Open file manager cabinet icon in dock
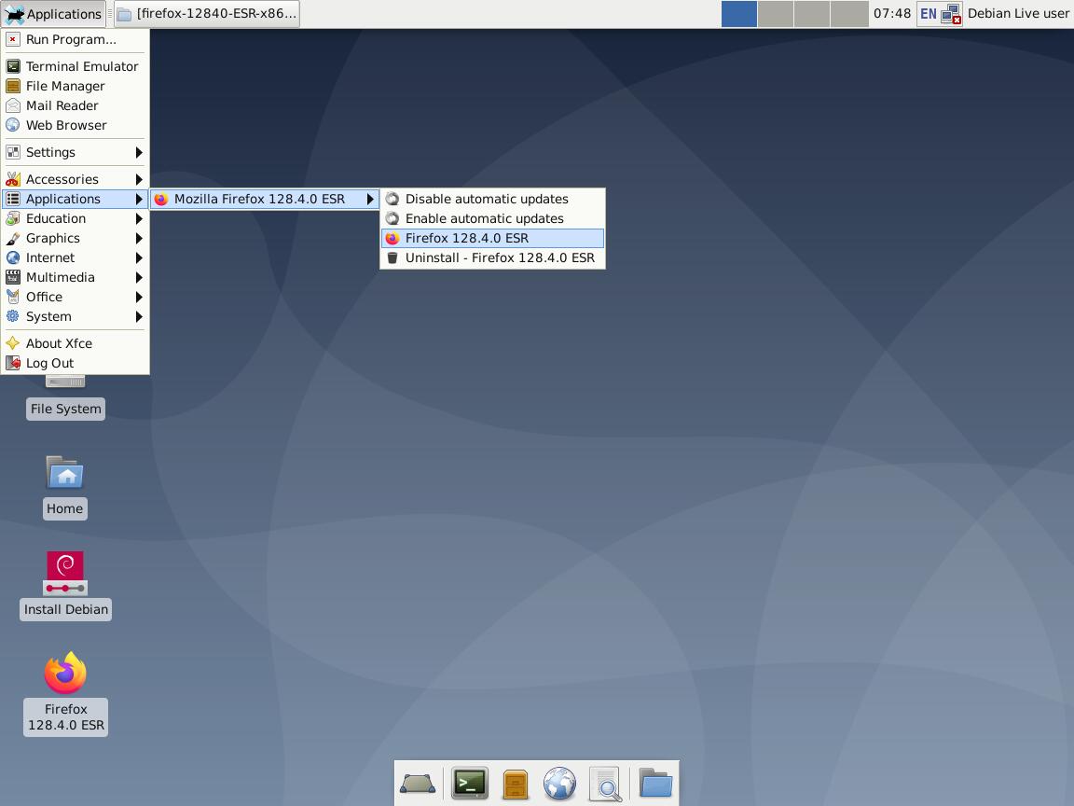The width and height of the screenshot is (1074, 806). coord(515,784)
